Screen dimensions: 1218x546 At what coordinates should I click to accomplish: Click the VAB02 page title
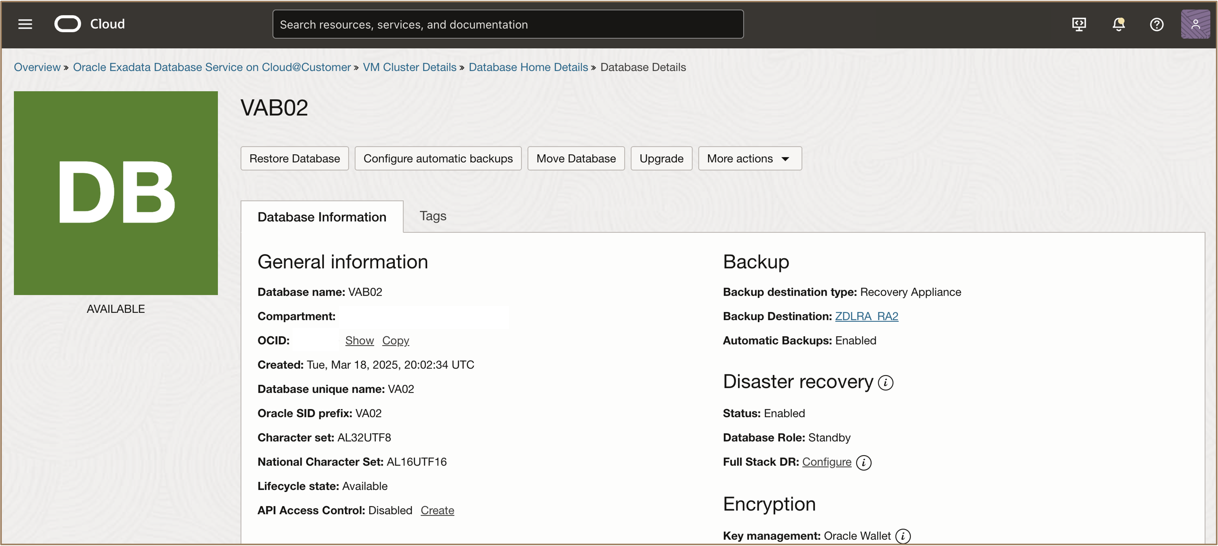click(274, 108)
